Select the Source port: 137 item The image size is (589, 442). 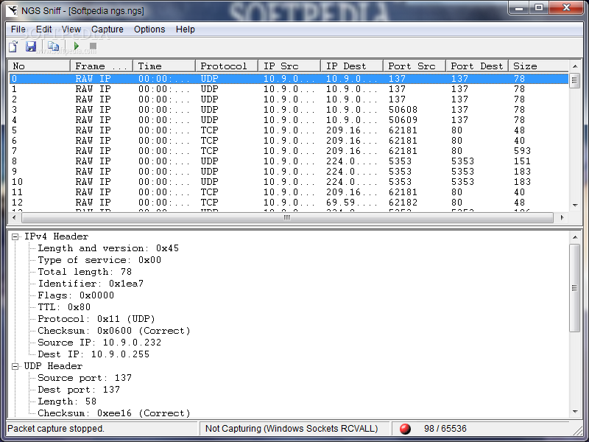[85, 378]
